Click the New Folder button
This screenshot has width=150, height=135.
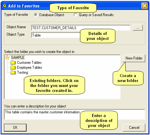[x=134, y=58]
